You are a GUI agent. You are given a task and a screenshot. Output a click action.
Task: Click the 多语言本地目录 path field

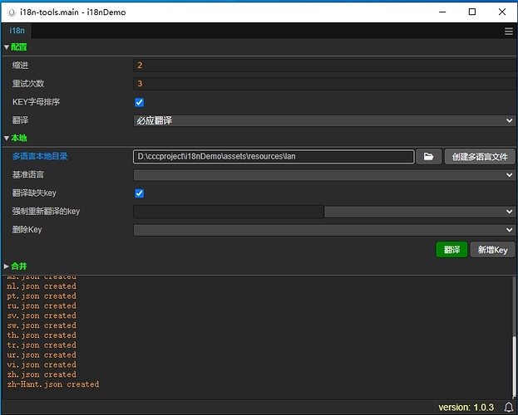coord(274,156)
